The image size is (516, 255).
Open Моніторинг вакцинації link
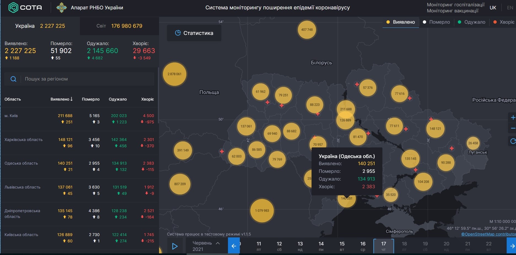[453, 11]
